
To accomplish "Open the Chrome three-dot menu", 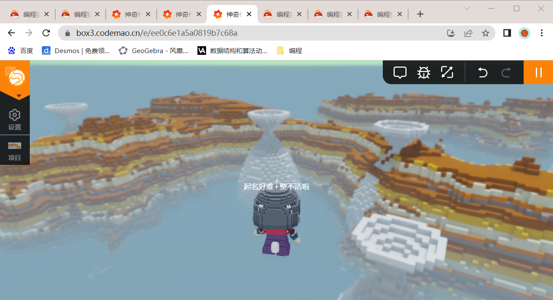I will click(x=542, y=33).
